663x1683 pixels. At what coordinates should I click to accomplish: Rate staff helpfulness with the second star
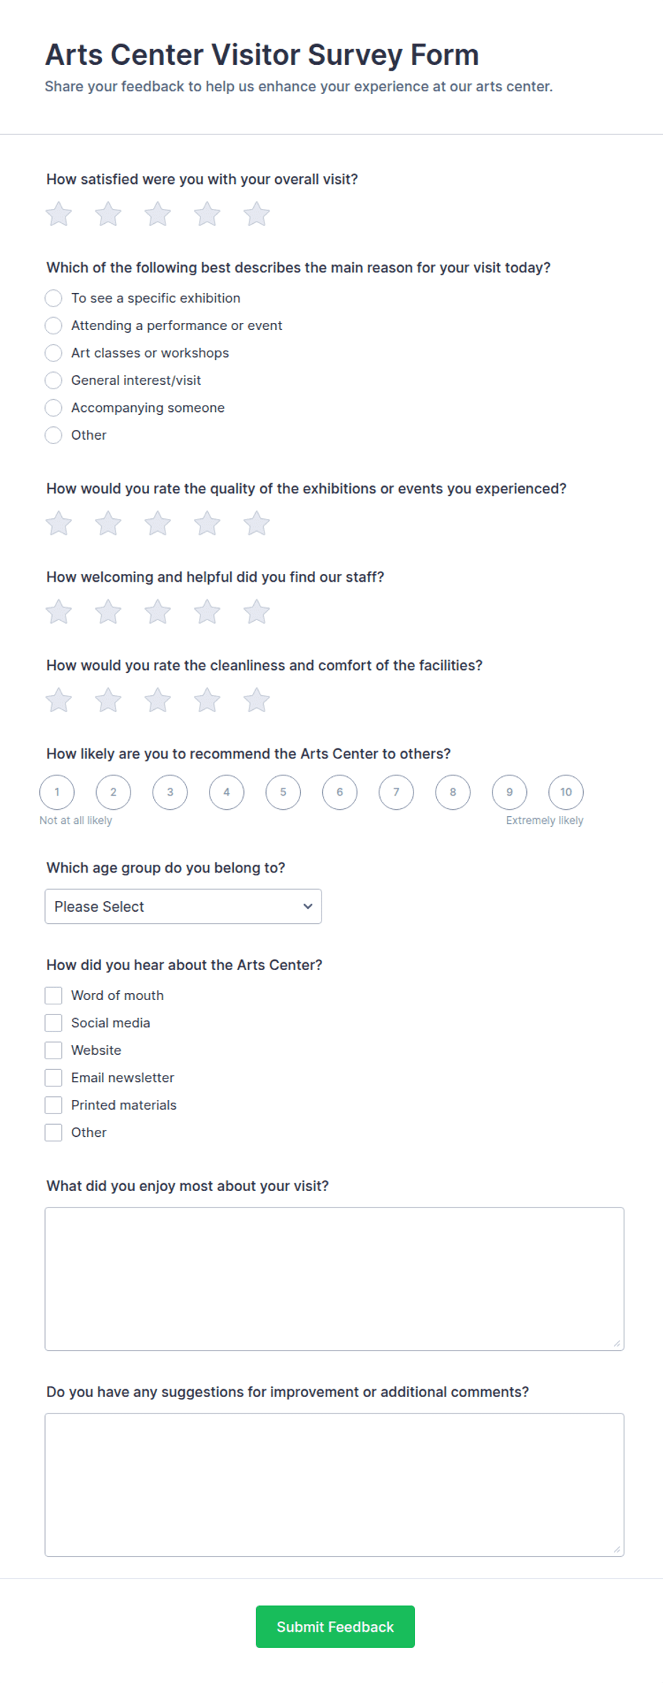point(108,612)
